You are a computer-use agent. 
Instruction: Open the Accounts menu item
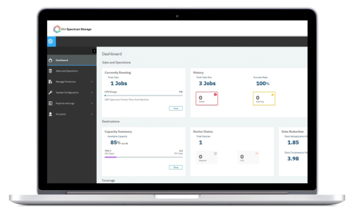(x=72, y=114)
